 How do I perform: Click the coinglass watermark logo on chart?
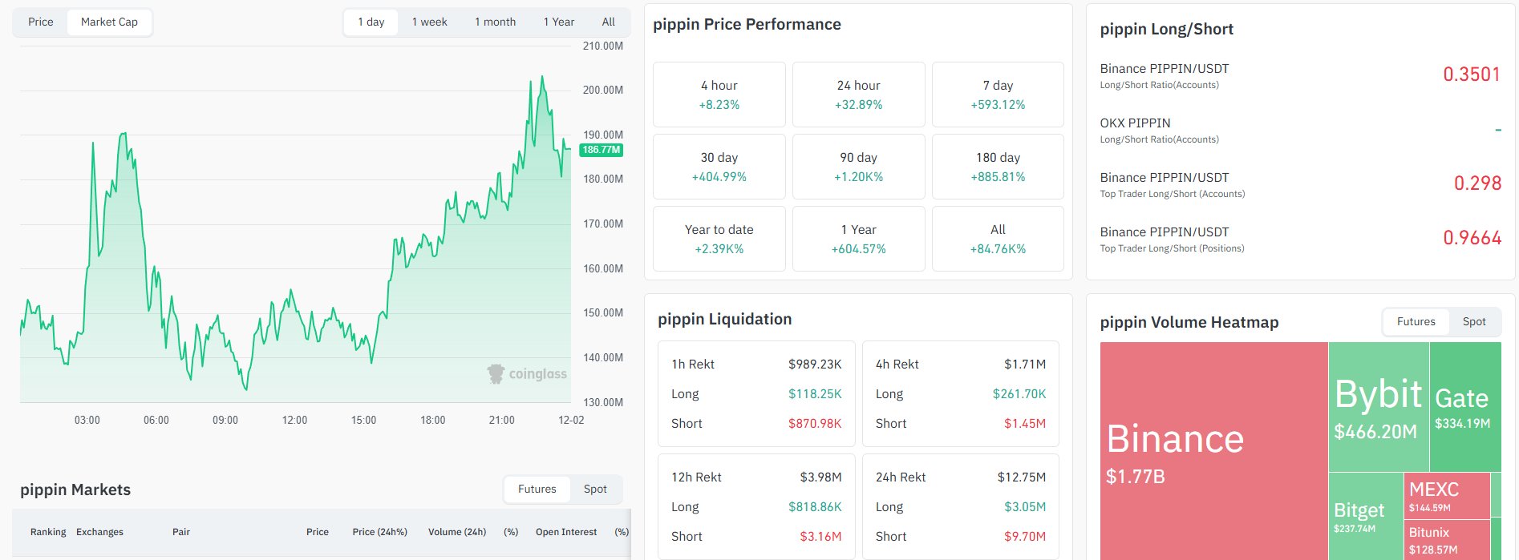527,374
